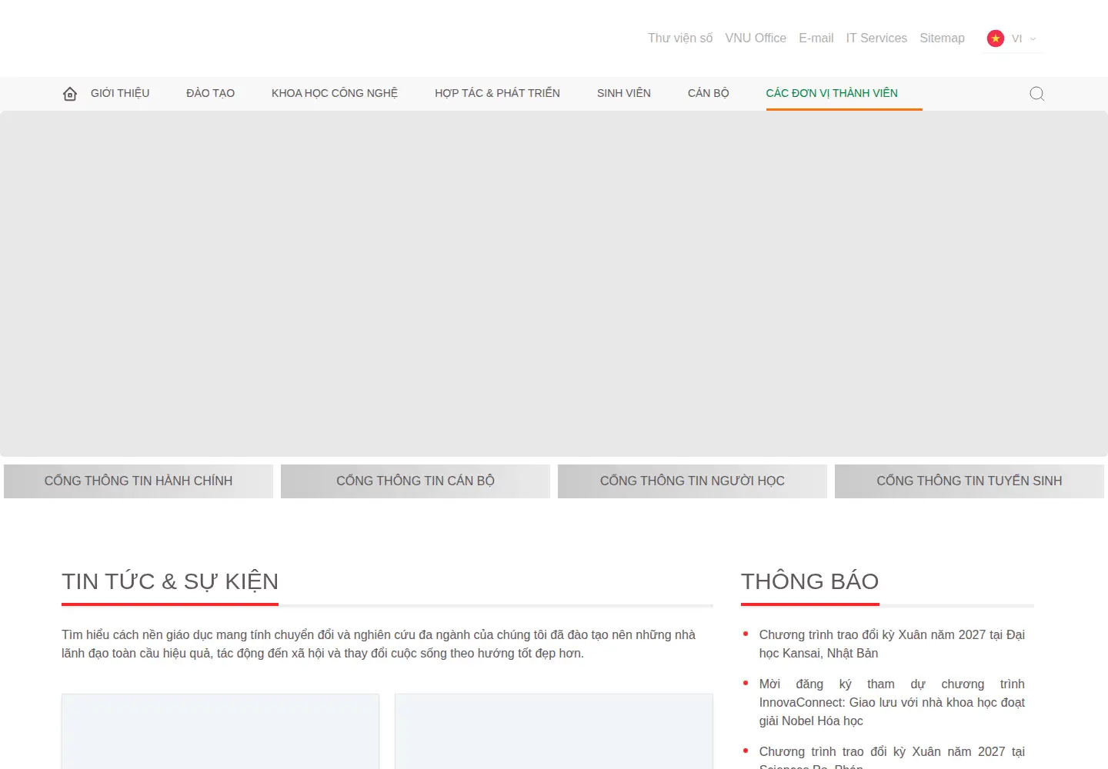
Task: Open Khoa học công nghệ menu
Action: [x=335, y=93]
